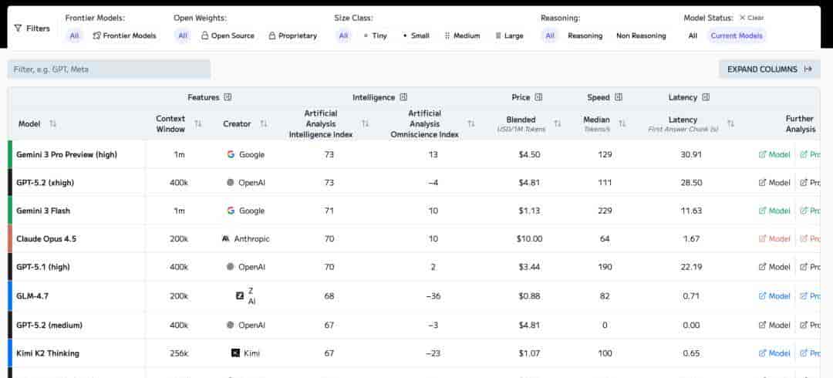Select All under Frontier Models
833x378 pixels.
[x=74, y=35]
